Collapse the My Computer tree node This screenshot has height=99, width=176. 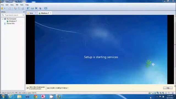[2, 19]
